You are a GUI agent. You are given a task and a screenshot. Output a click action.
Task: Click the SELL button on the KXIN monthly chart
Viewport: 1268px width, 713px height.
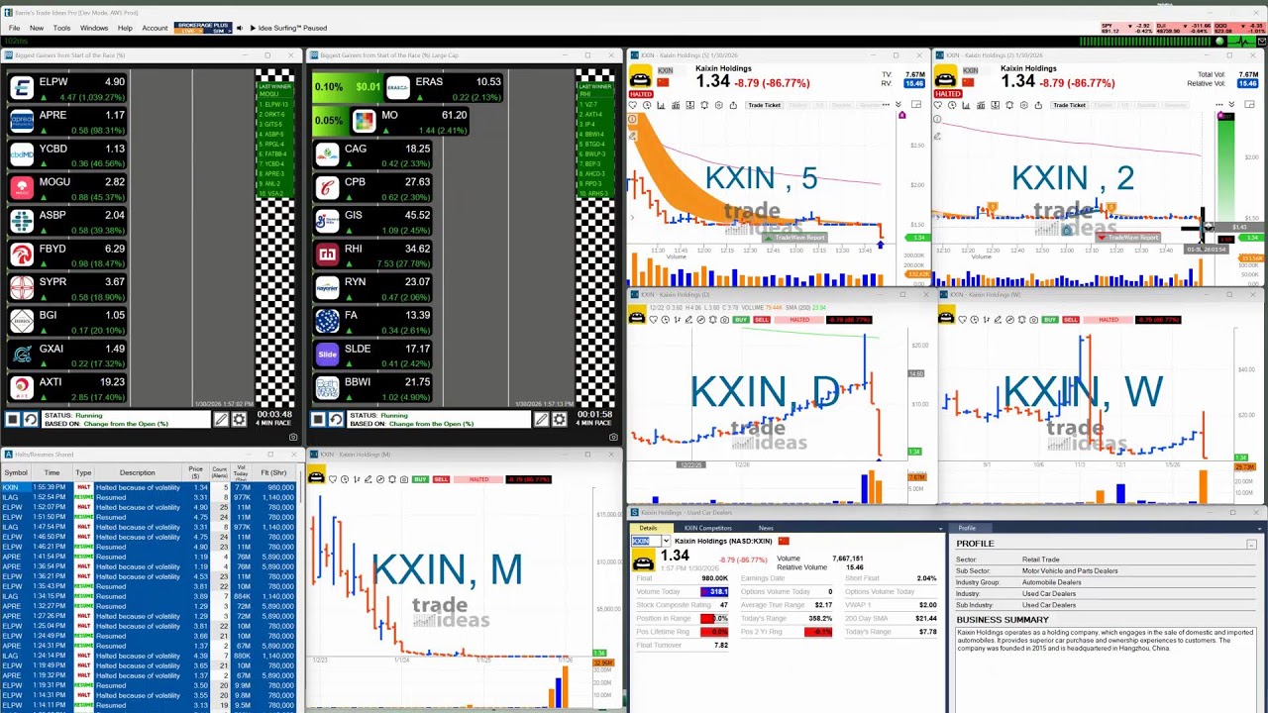click(441, 479)
